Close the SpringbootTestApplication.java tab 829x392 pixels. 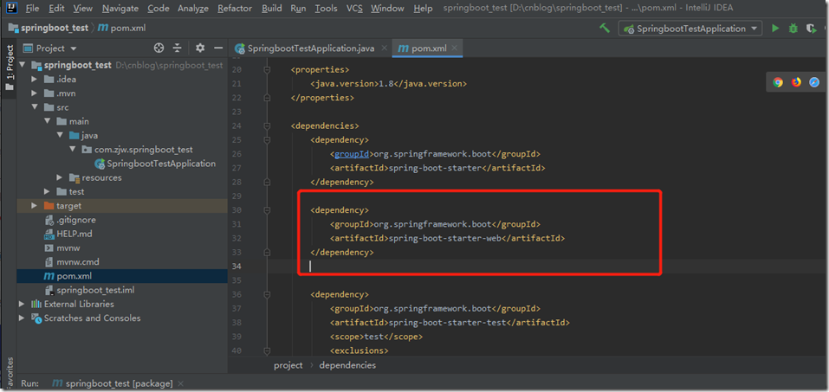click(x=384, y=48)
